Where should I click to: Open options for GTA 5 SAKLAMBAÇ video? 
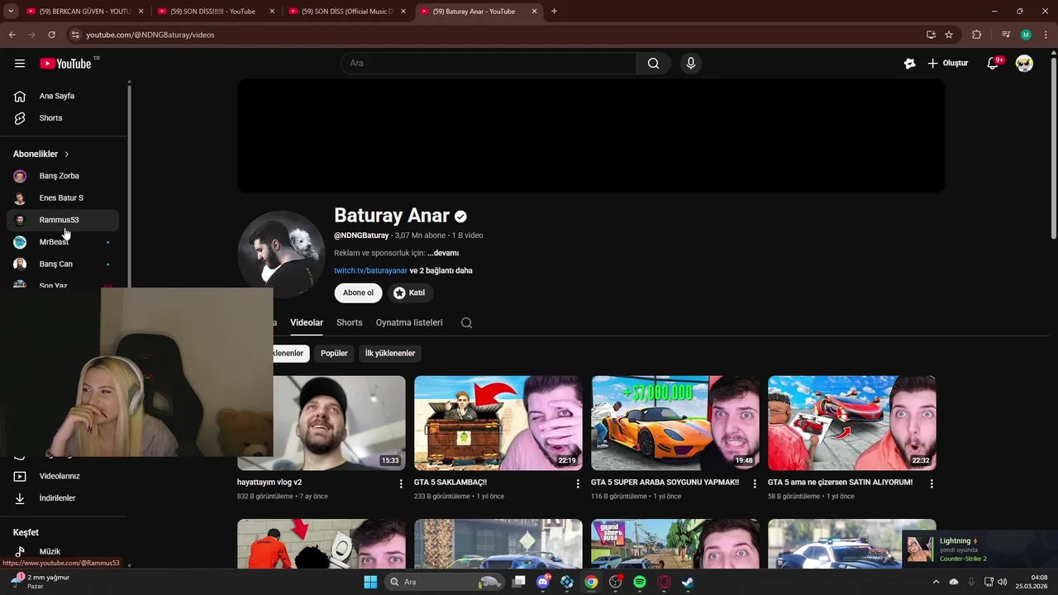tap(578, 483)
